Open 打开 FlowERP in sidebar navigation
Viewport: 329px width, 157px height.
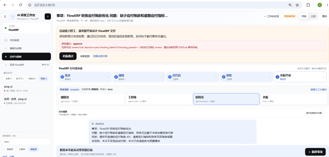pos(26,65)
